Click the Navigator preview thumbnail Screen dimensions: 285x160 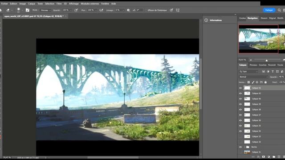tap(262, 39)
